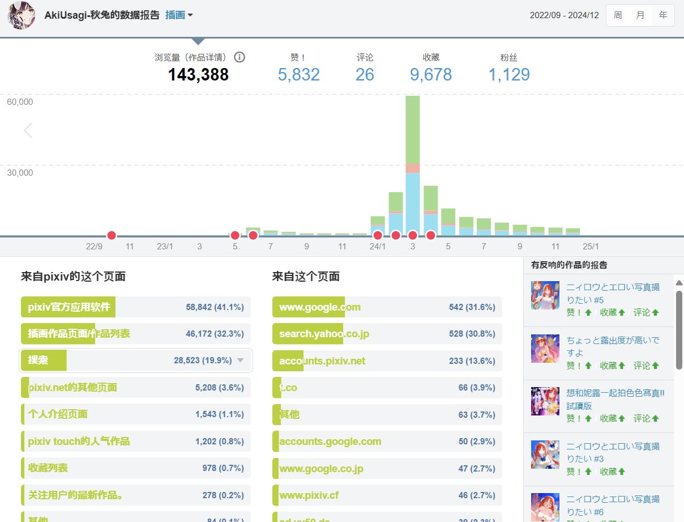Click the scrollbar thumb of the works report list
Screen dimensions: 684x522
(679, 330)
